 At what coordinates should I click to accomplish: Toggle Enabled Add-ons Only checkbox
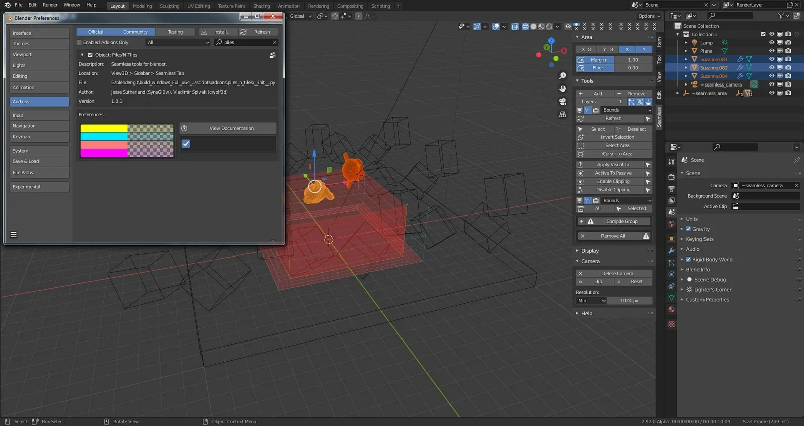(79, 42)
